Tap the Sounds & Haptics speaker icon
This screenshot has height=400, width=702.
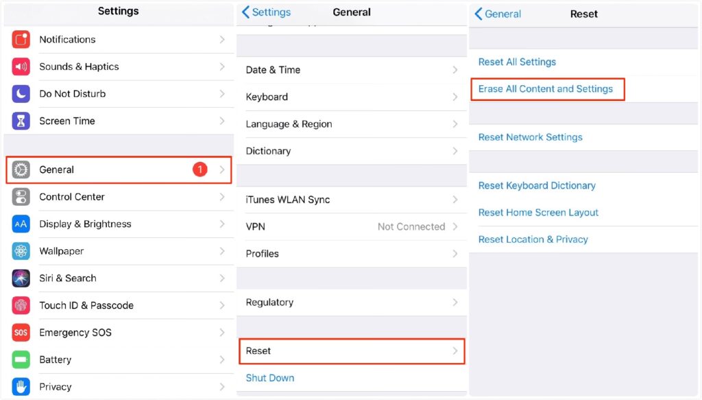21,67
